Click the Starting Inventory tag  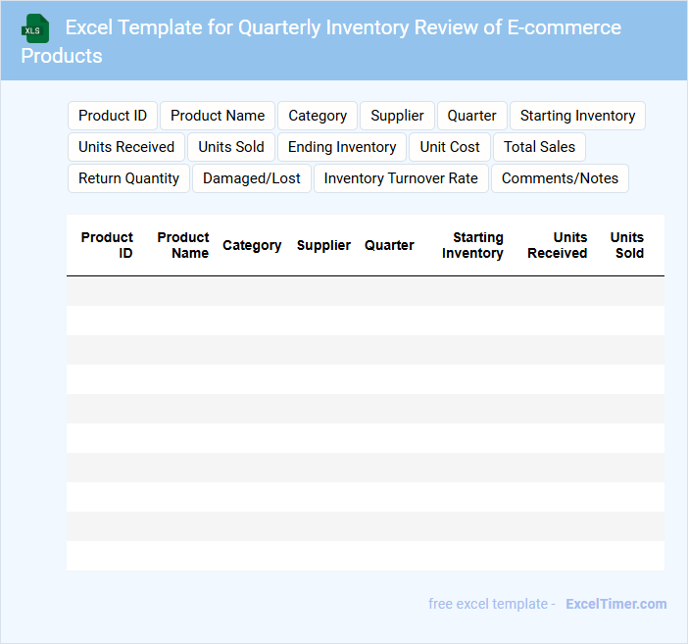[x=577, y=116]
